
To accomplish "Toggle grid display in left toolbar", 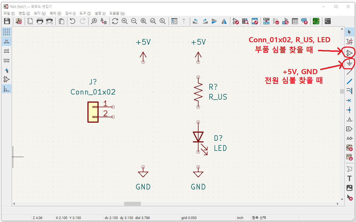I will 7,32.
